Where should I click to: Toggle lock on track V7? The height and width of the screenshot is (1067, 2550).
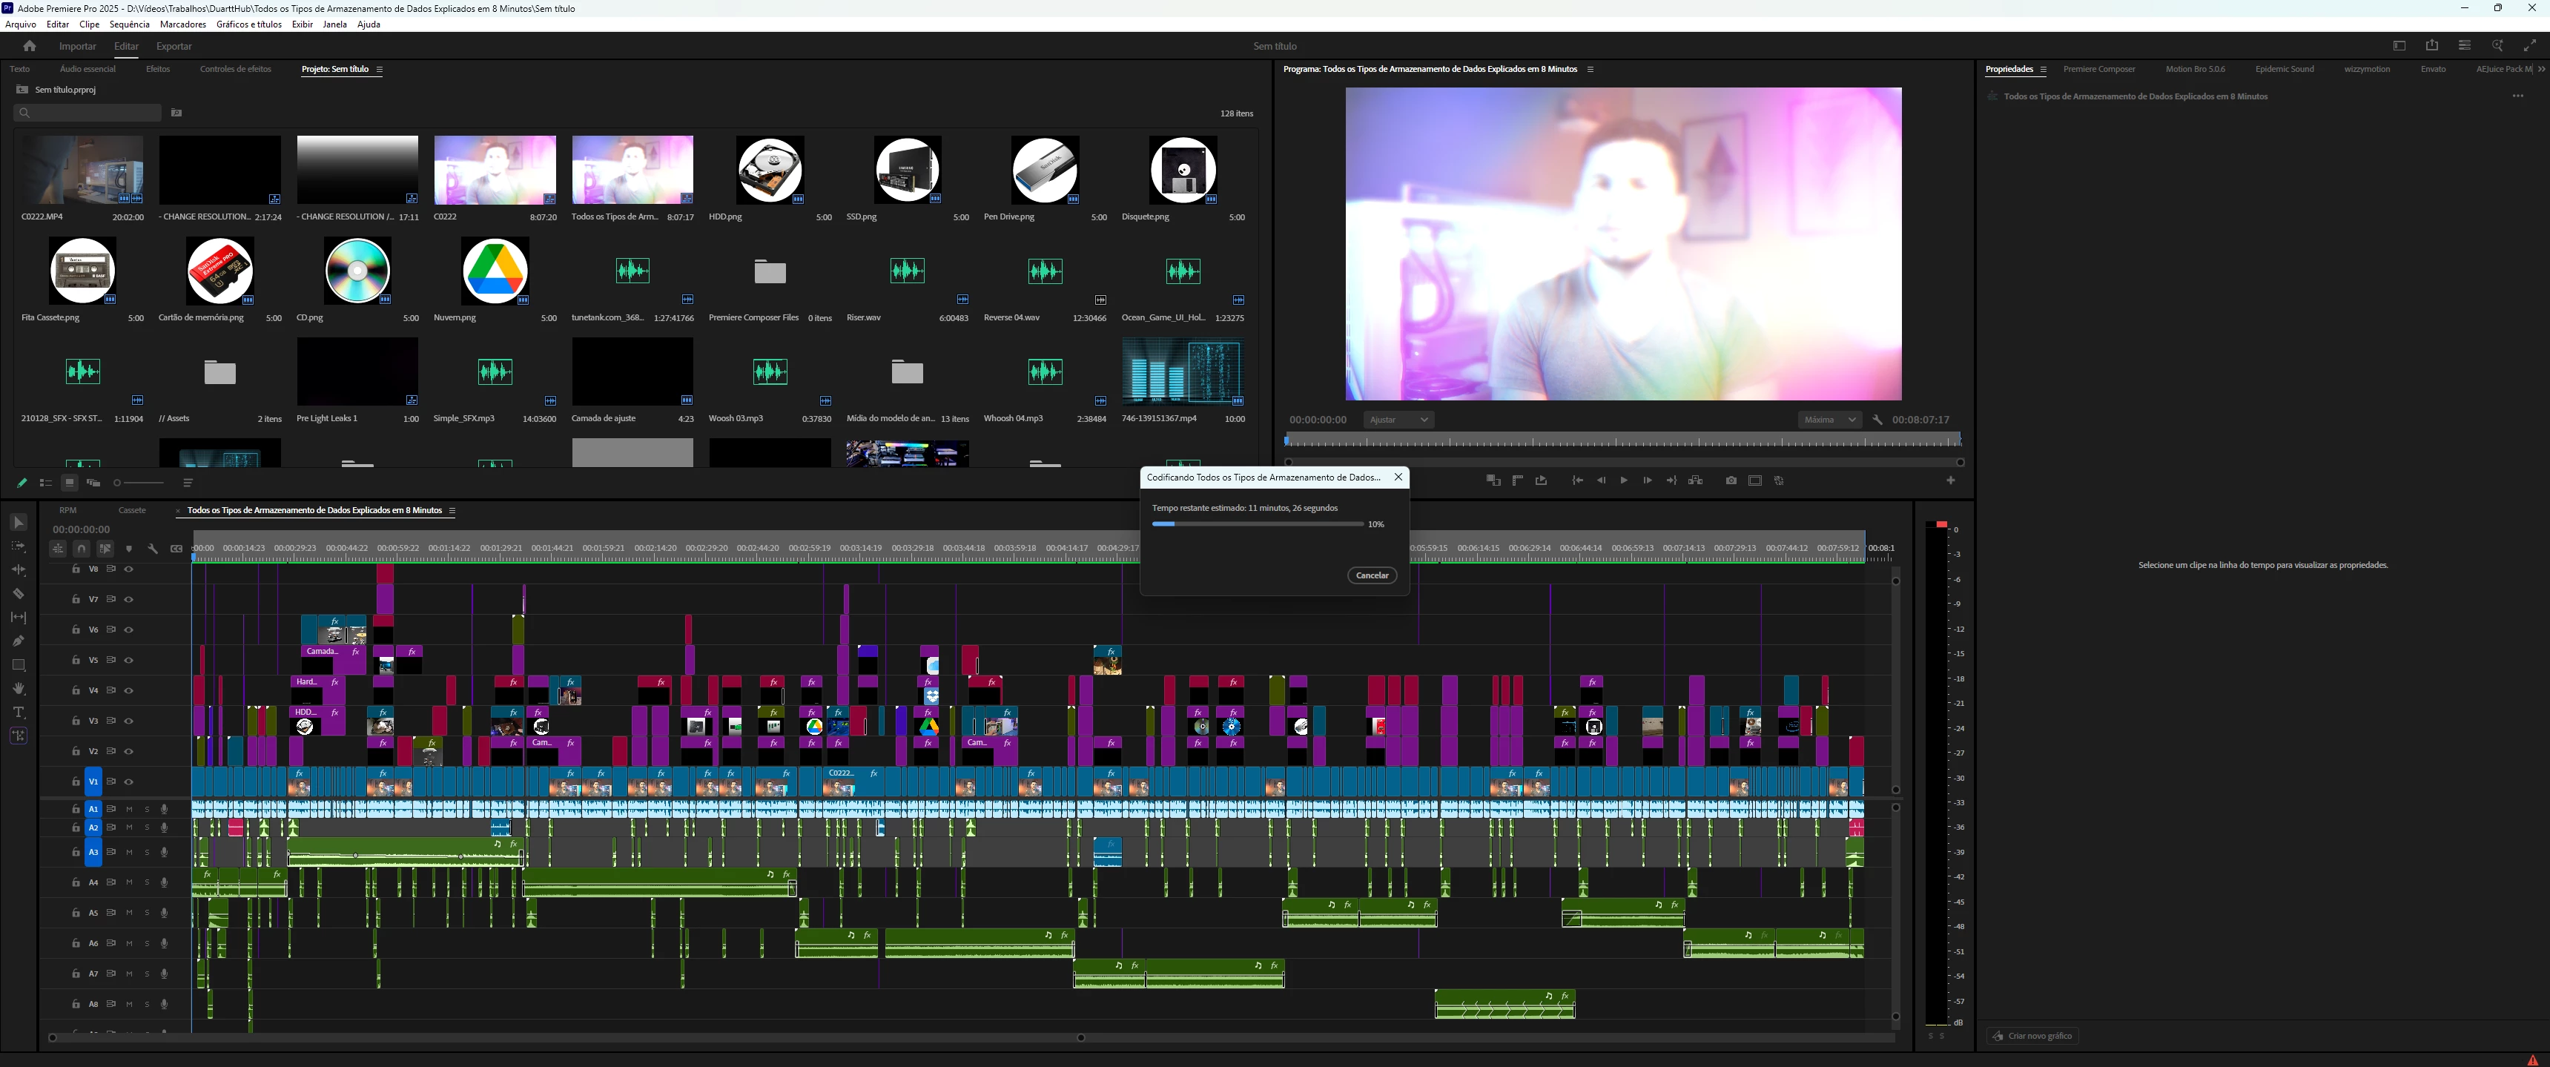point(75,600)
